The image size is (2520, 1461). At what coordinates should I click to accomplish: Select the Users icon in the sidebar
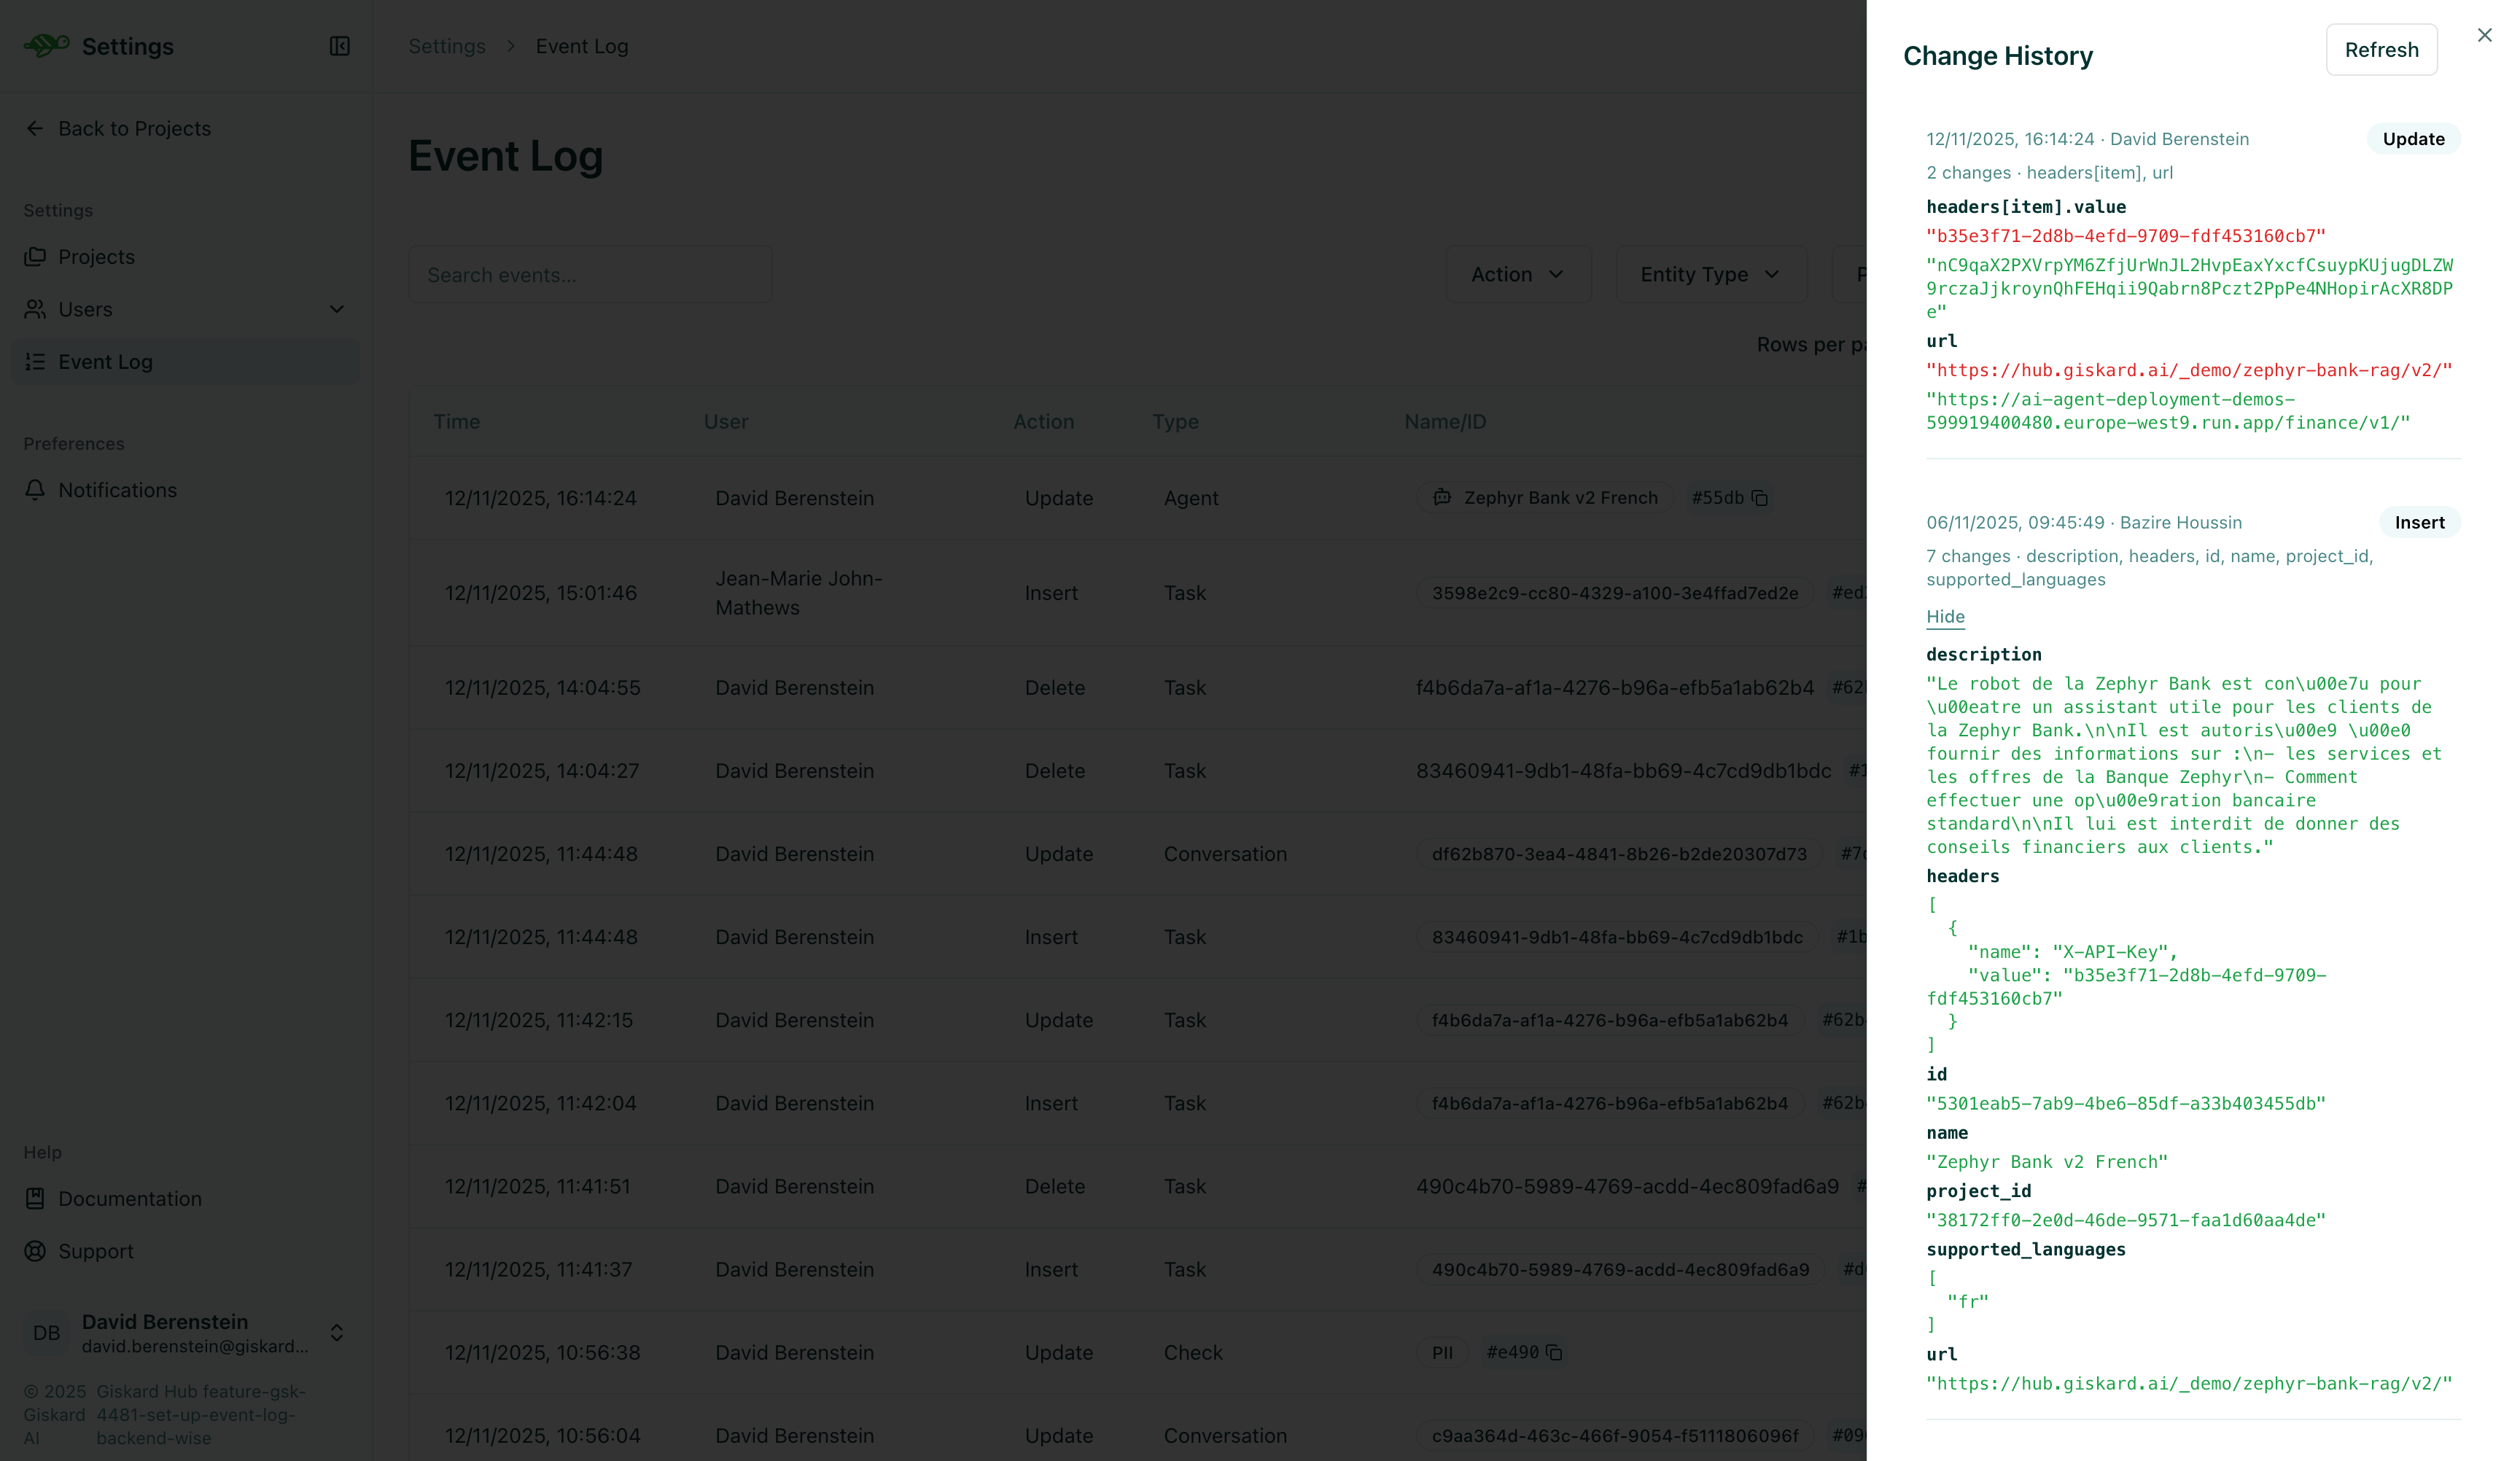coord(36,309)
